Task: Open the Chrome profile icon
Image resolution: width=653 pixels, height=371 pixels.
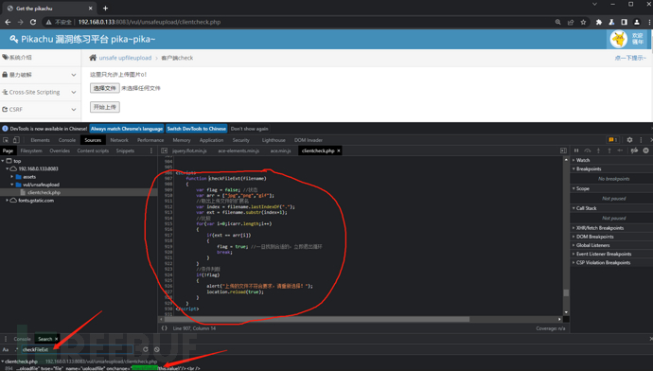Action: (x=637, y=22)
